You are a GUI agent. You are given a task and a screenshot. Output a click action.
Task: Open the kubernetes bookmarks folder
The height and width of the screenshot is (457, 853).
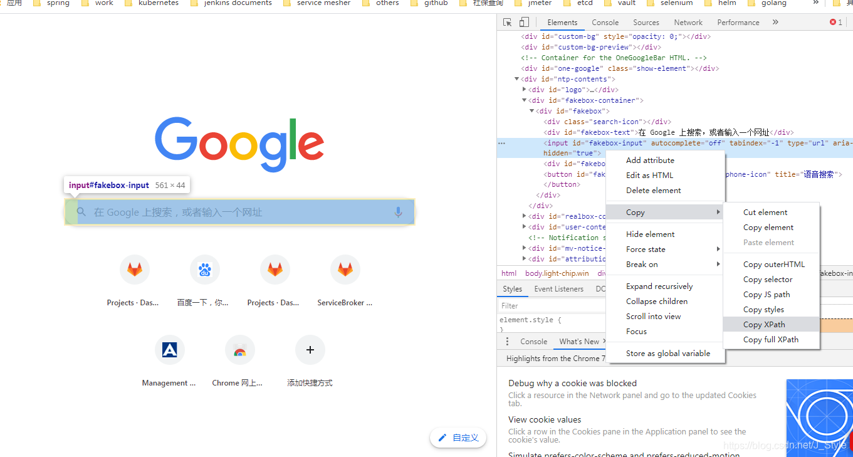tap(152, 3)
